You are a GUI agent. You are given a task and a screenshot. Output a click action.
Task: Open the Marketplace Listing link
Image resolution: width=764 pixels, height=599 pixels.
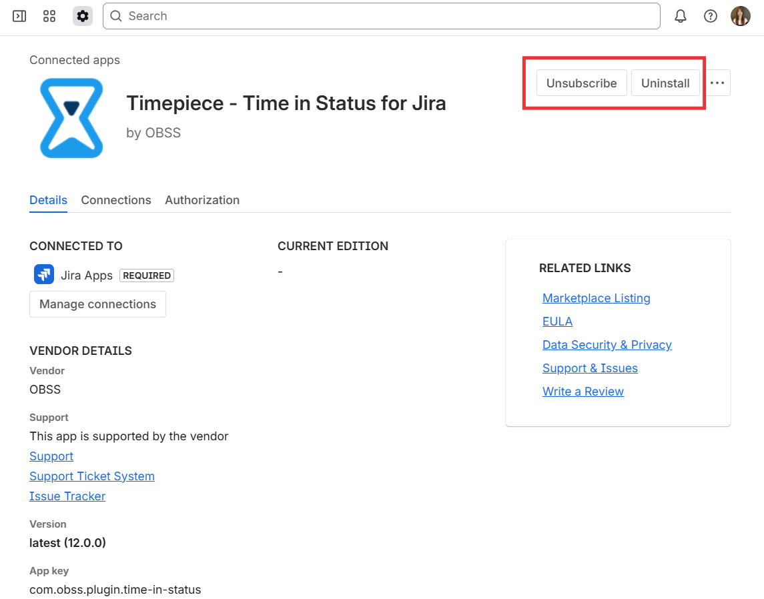click(x=596, y=298)
